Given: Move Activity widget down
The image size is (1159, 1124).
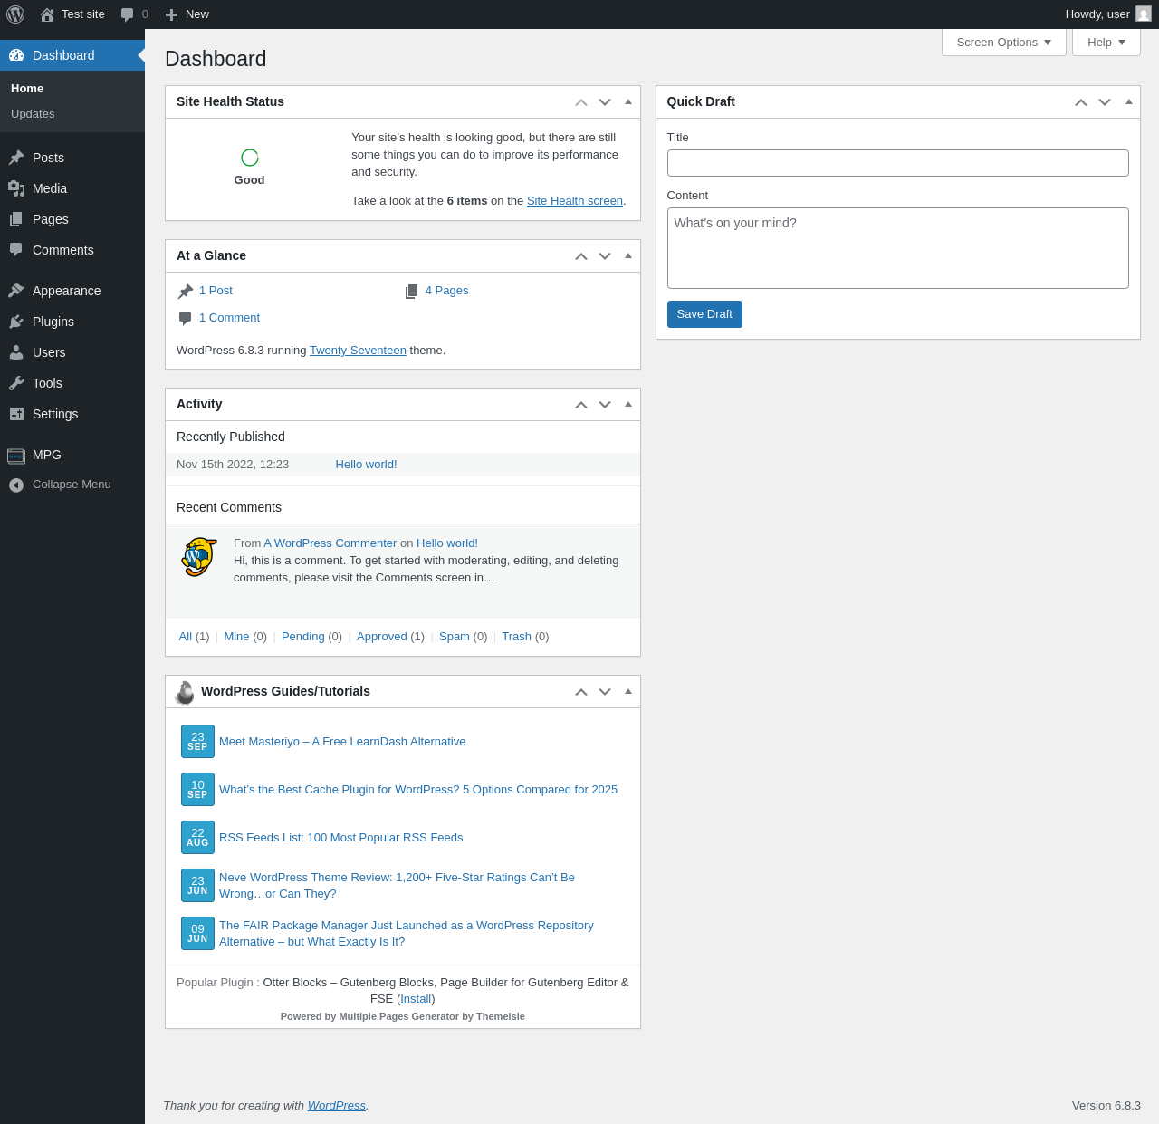Looking at the screenshot, I should (605, 405).
